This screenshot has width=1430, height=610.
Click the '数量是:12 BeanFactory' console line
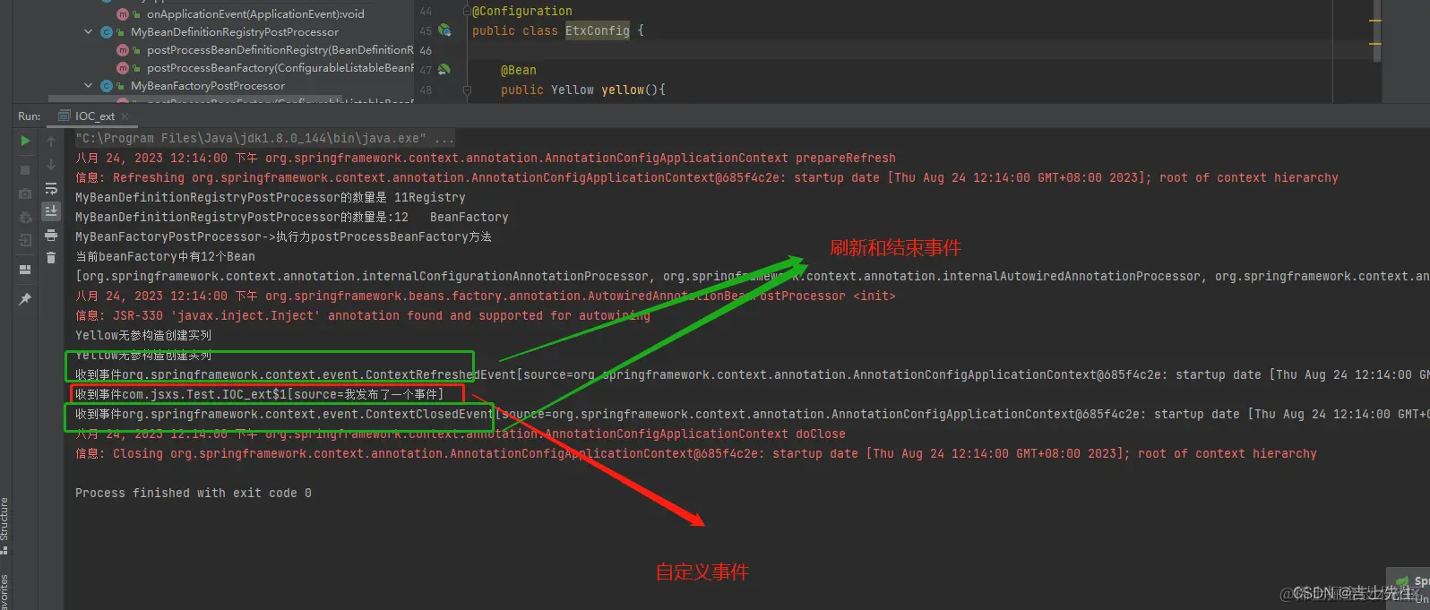(292, 217)
